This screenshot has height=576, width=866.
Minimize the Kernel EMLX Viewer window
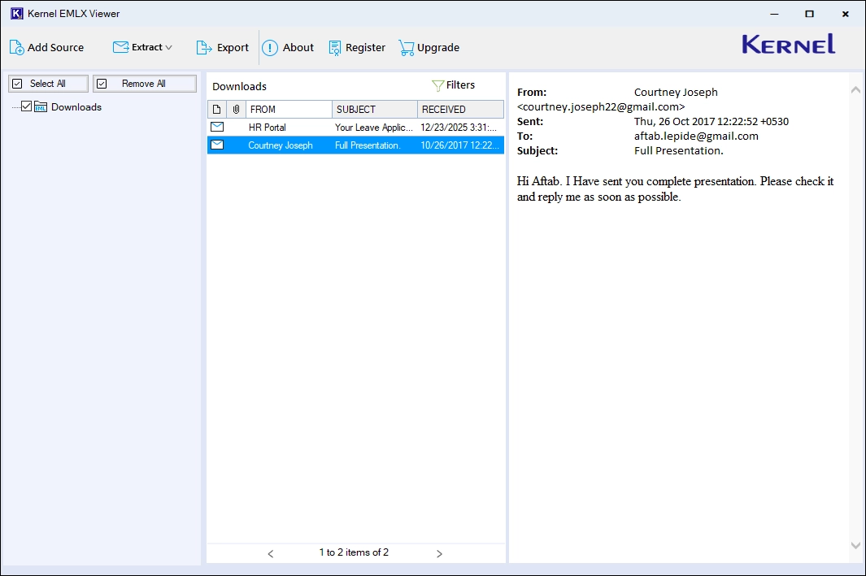coord(774,14)
